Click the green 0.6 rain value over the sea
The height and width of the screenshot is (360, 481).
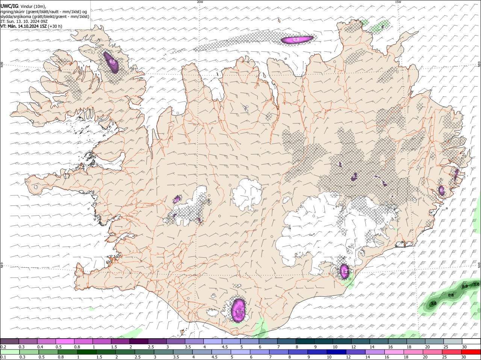(451, 295)
